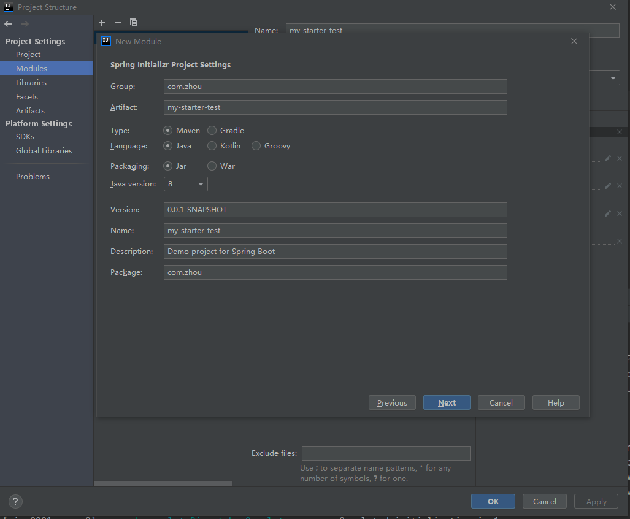Click the help question mark icon
Screen dimensions: 630x519
pos(15,501)
